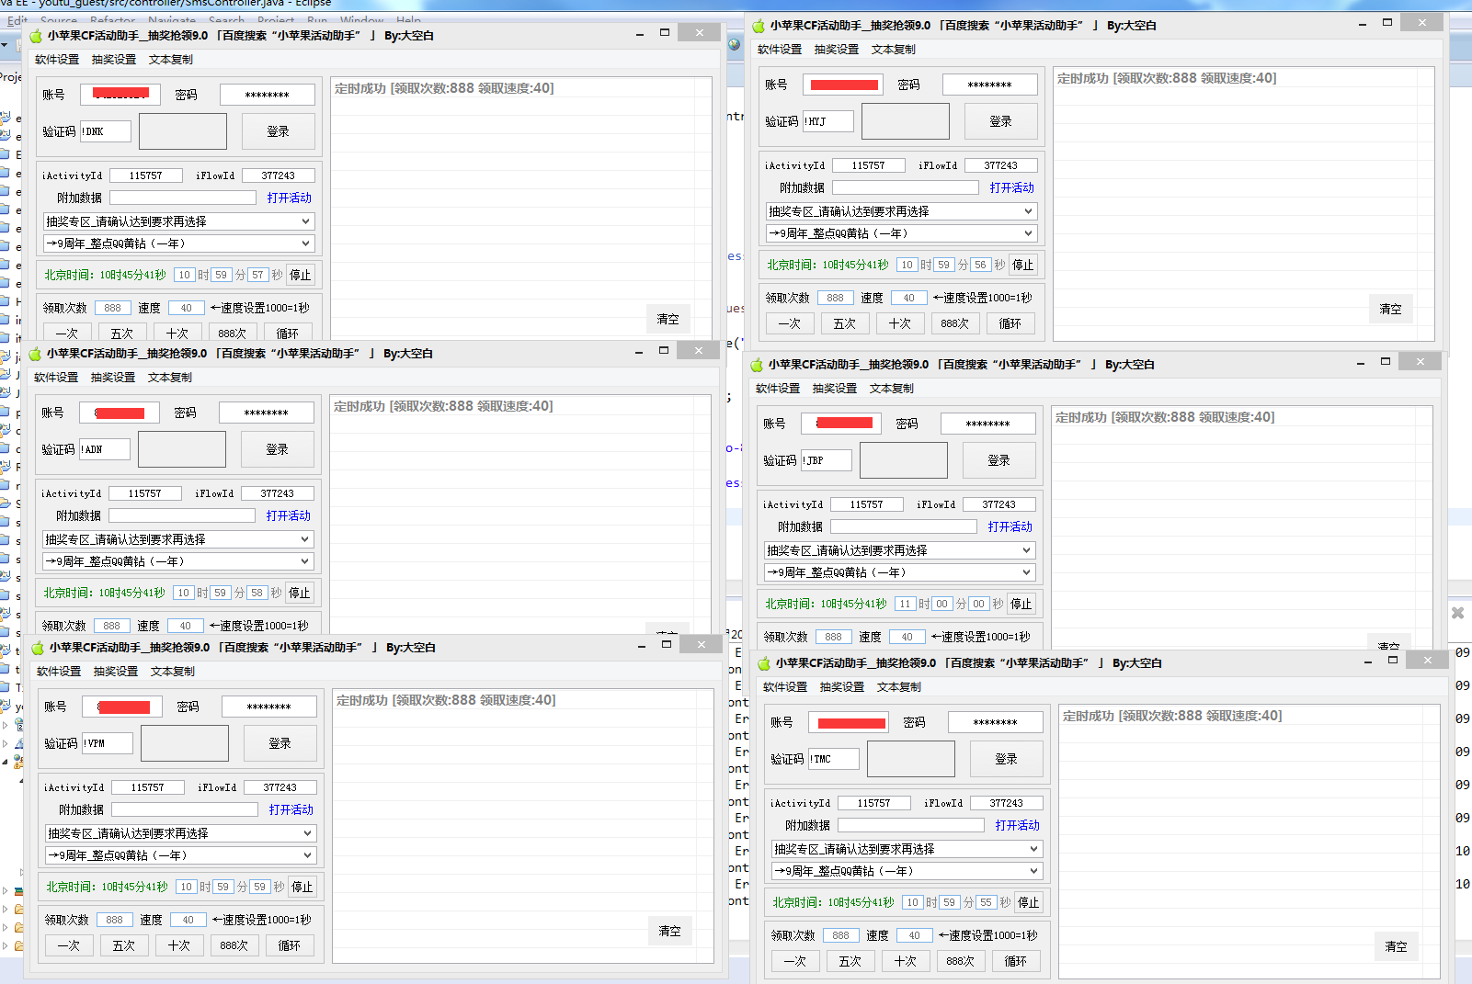Open 抽奖设置 menu in the !JBP window
This screenshot has width=1472, height=984.
click(x=835, y=389)
